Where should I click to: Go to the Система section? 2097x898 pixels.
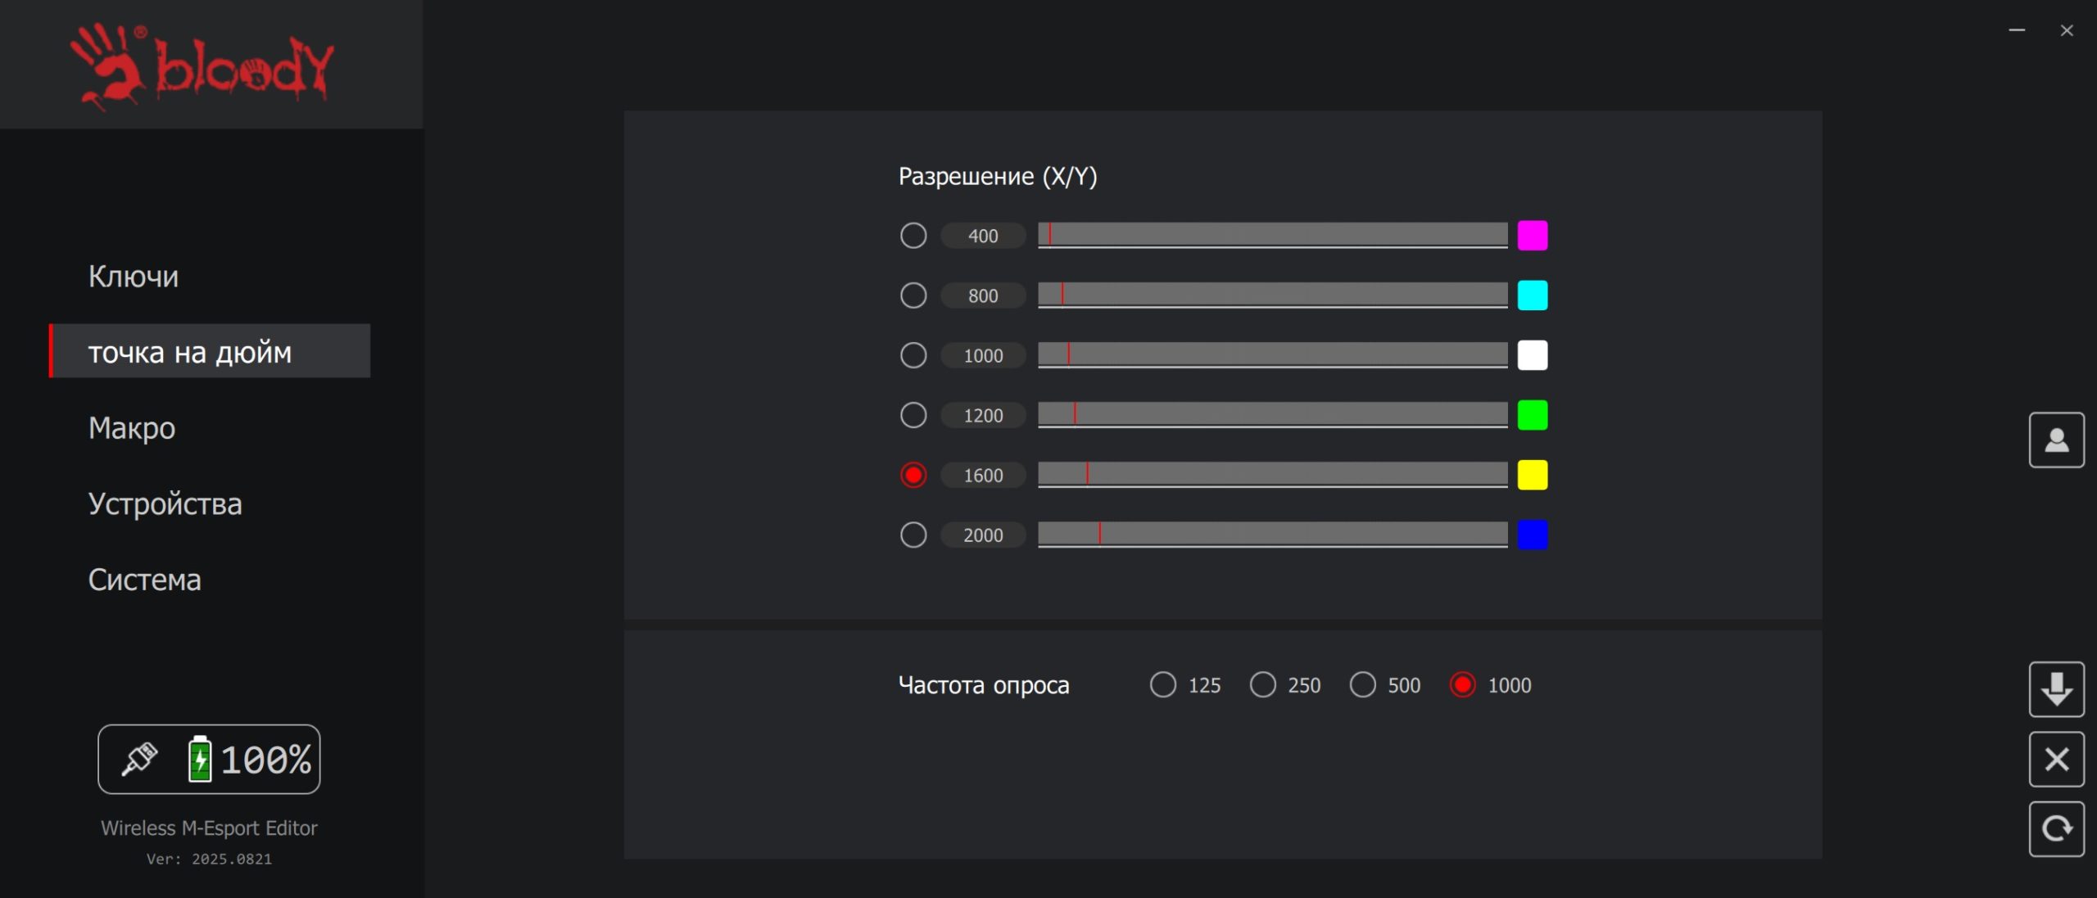pos(145,580)
